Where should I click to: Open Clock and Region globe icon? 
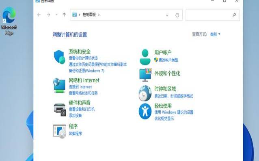[x=145, y=93]
